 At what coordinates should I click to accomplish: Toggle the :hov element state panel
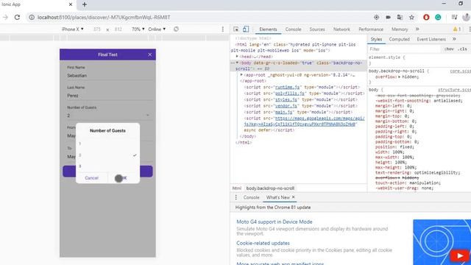449,49
